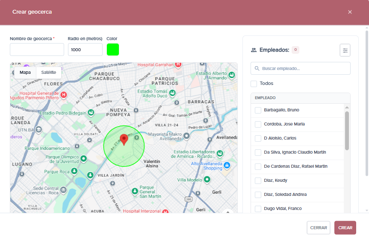This screenshot has height=239, width=369.
Task: Check employee Diaz, Keudy
Action: click(258, 181)
